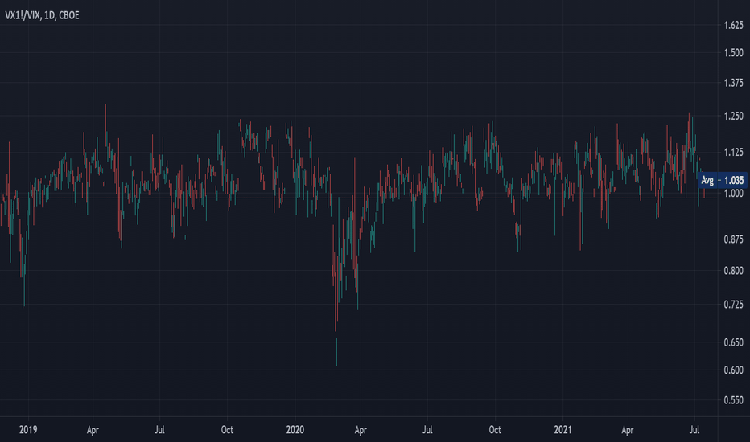Click the 0.550 price axis label
The width and height of the screenshot is (750, 442).
tap(734, 400)
